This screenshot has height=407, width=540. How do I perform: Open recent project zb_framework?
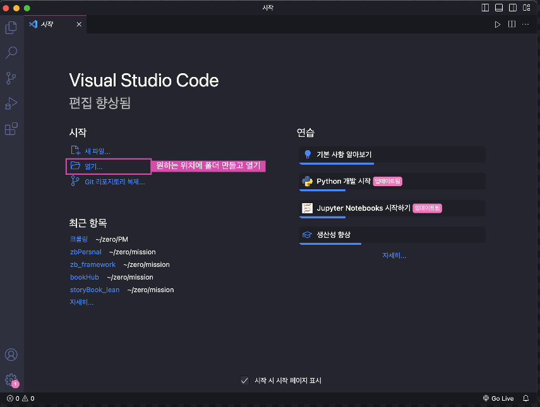(93, 264)
